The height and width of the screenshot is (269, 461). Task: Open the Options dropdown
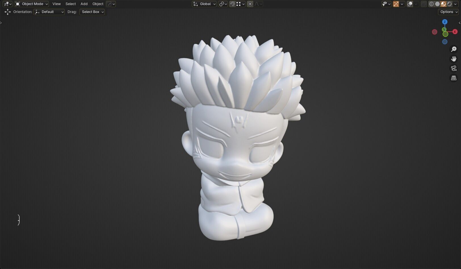pos(449,12)
